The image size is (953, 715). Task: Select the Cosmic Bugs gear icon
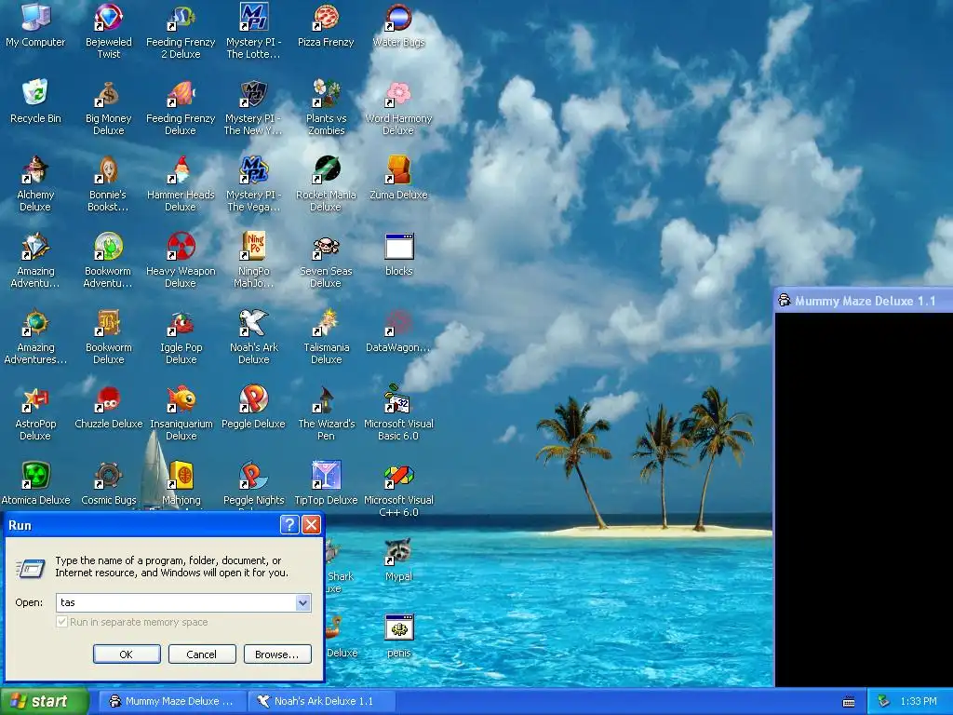pos(108,484)
